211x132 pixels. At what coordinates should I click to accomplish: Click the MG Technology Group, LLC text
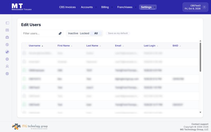pos(194,129)
